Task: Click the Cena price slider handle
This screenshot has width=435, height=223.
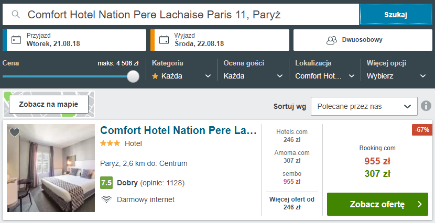Action: coord(133,76)
